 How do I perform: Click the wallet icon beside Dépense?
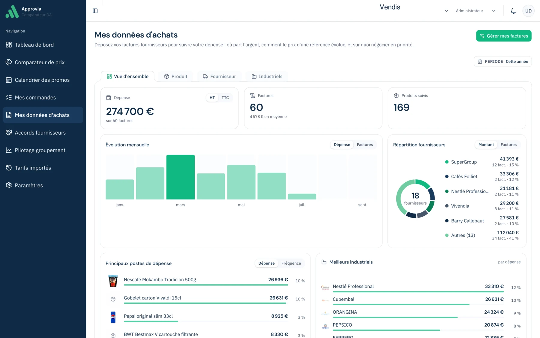point(109,98)
